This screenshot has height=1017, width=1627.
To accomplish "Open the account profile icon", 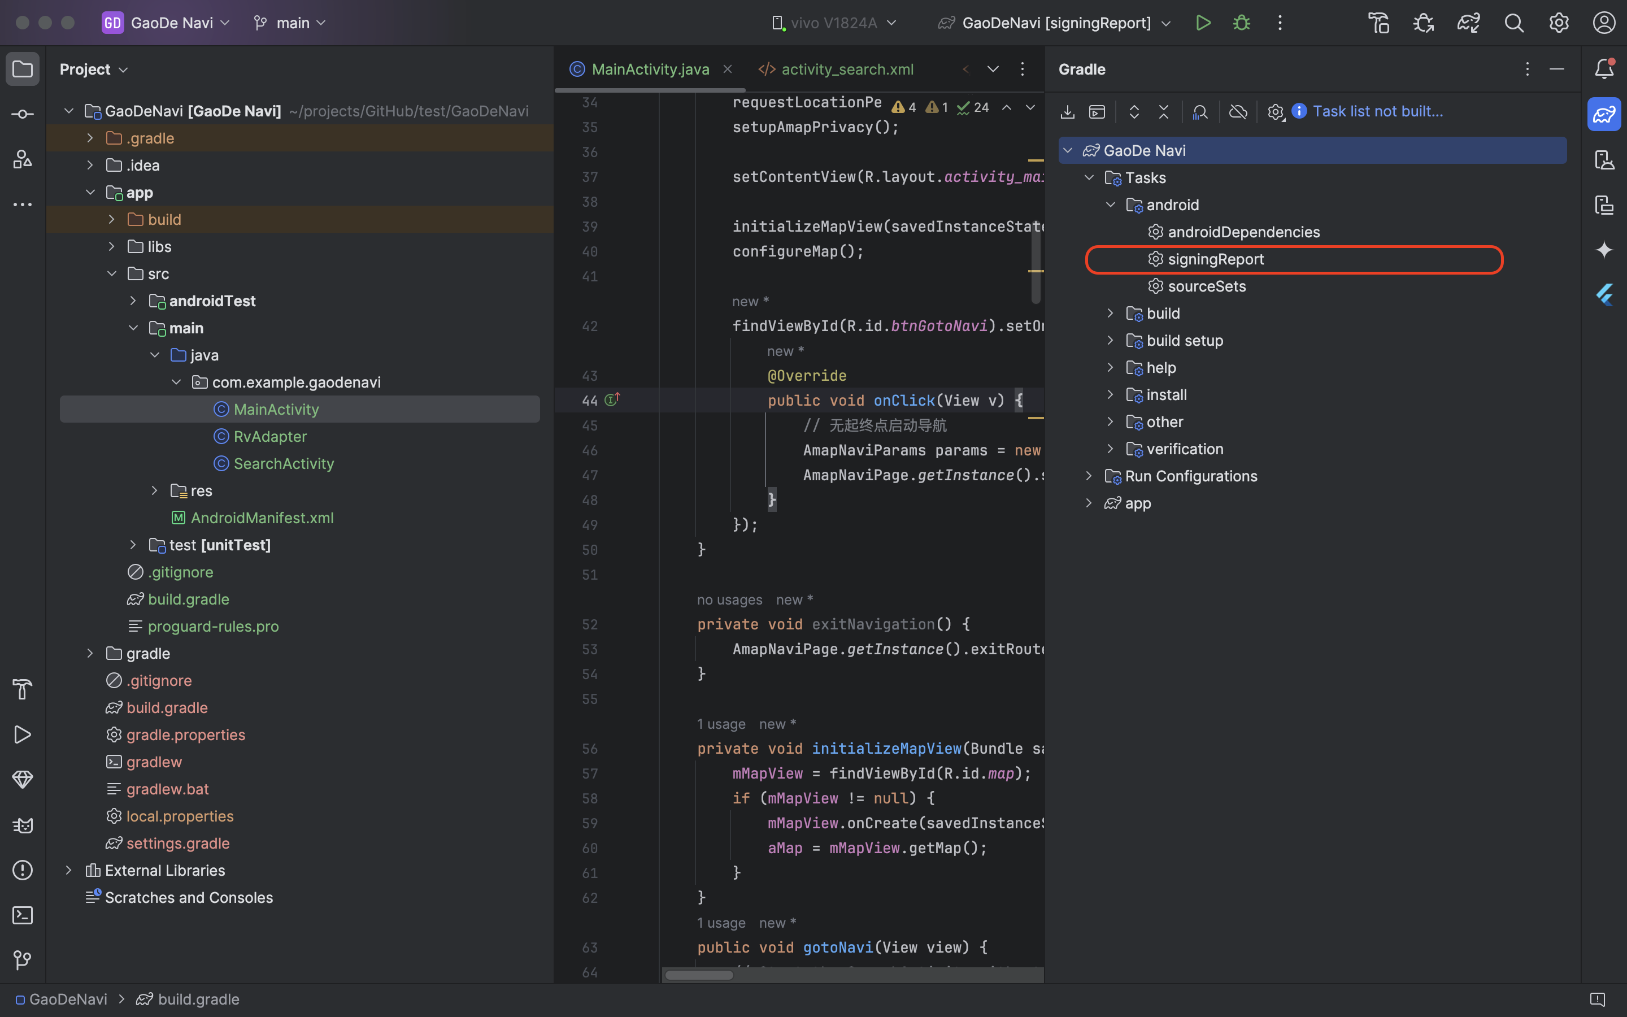I will (1604, 23).
